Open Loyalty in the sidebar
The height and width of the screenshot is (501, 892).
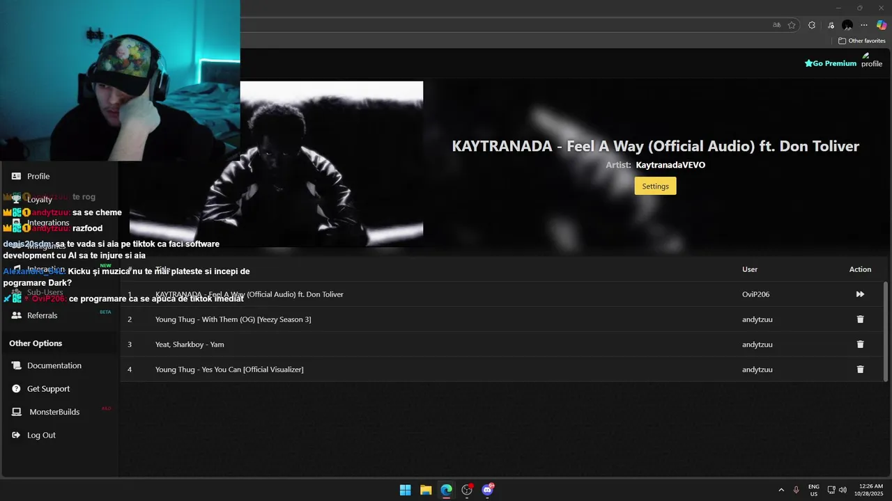click(40, 200)
